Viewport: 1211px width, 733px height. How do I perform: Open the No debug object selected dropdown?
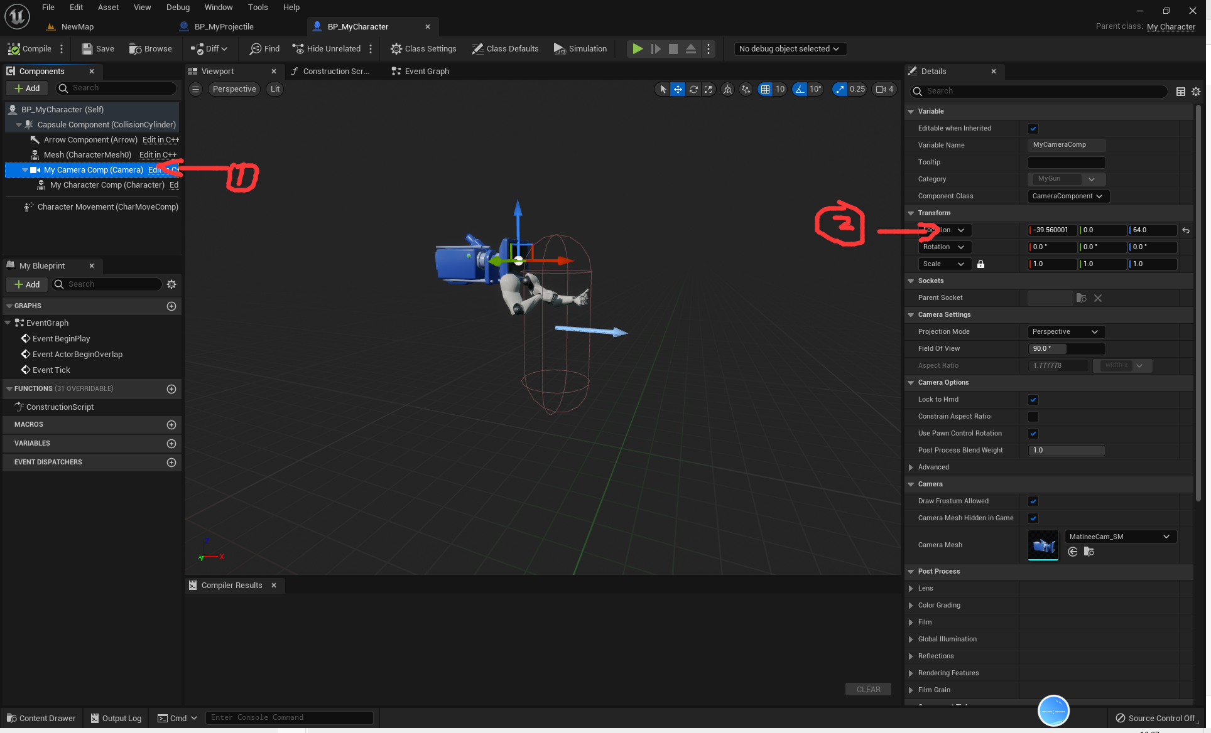[790, 48]
